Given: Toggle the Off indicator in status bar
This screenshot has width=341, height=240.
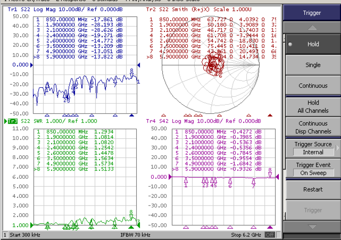Looking at the screenshot, I should (270, 235).
